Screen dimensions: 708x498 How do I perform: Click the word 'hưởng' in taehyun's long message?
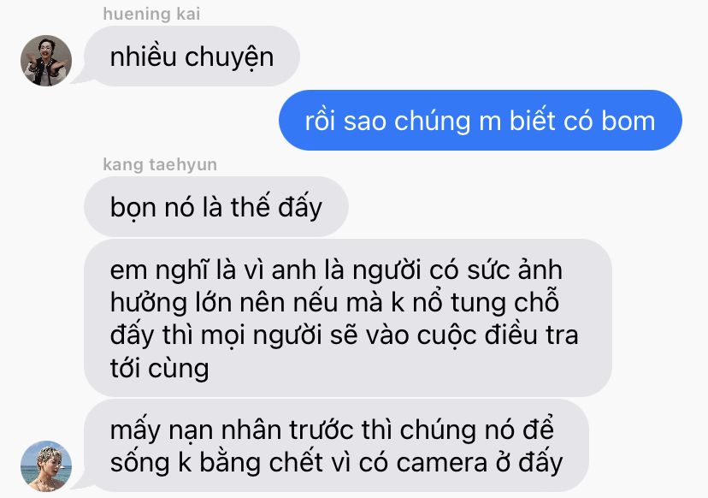pyautogui.click(x=149, y=304)
